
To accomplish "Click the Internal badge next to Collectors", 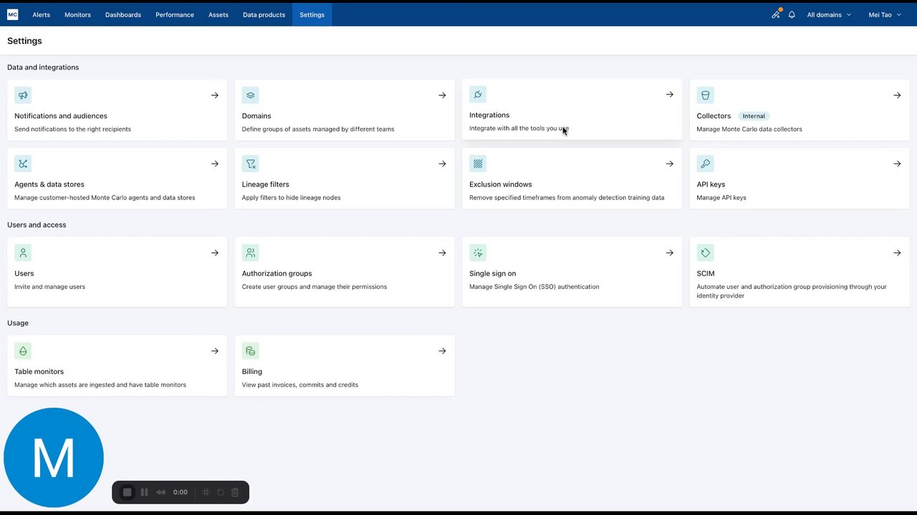I will (754, 116).
